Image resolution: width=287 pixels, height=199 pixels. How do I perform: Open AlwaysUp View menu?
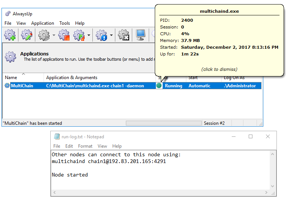[x=21, y=23]
